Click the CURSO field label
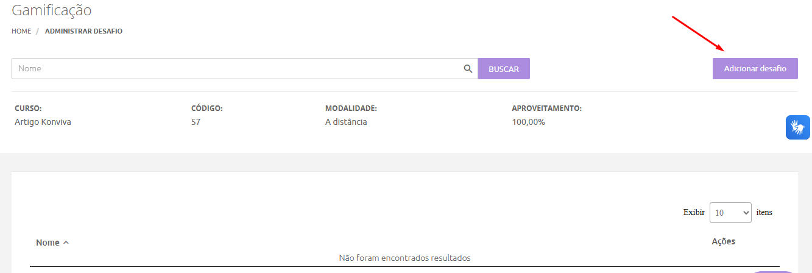This screenshot has height=273, width=812. tap(28, 108)
